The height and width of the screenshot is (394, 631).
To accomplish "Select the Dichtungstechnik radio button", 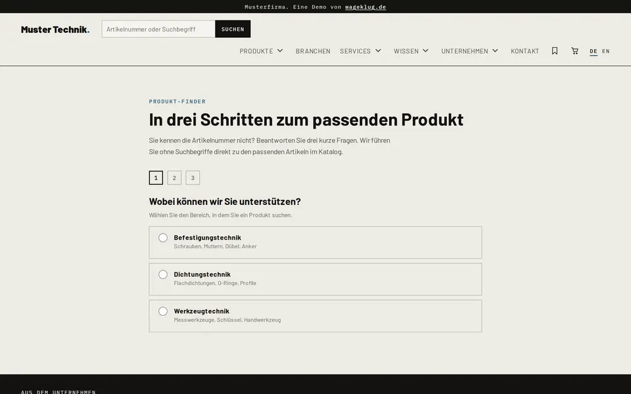I will click(163, 274).
